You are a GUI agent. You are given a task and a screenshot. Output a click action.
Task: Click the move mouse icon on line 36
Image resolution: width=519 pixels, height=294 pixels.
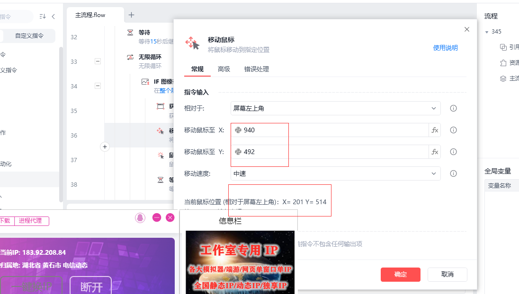(161, 131)
